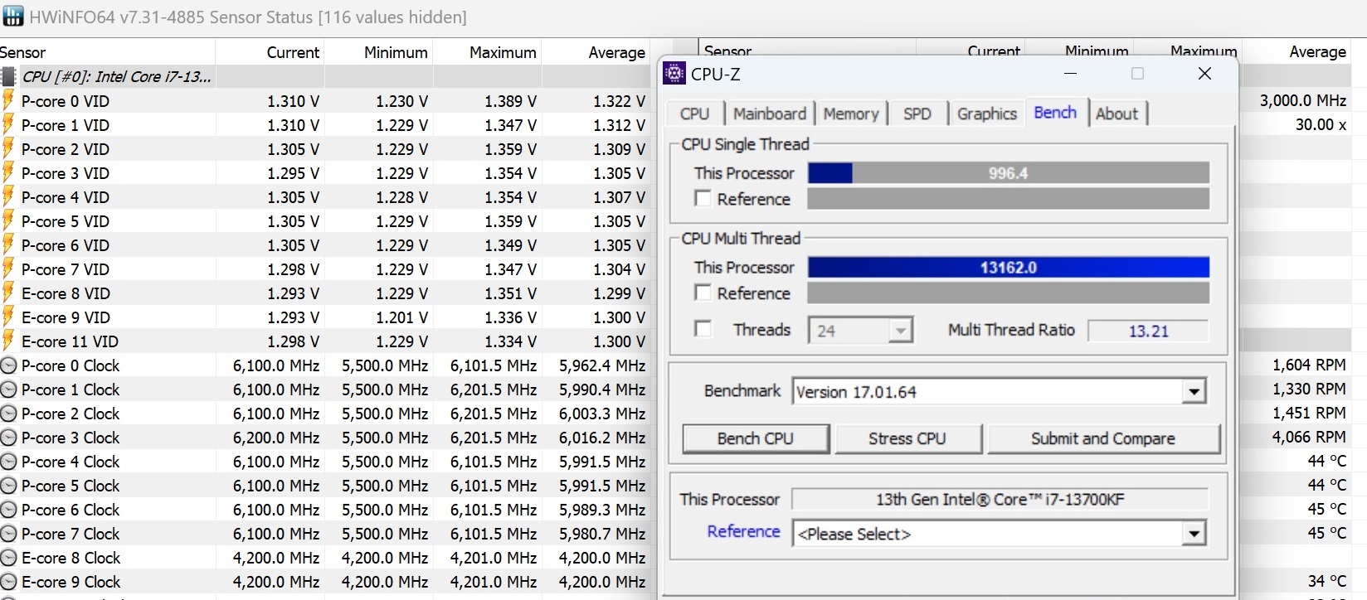
Task: Open the Threads count dropdown showing 24
Action: pyautogui.click(x=900, y=331)
